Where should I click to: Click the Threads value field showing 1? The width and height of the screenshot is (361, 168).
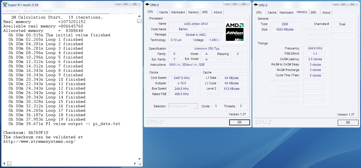241,106
